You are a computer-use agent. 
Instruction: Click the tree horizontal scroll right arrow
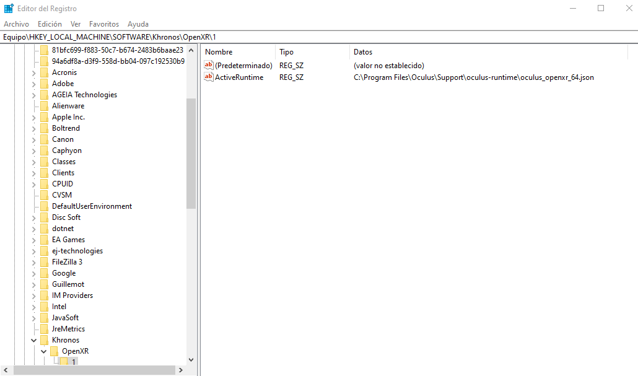click(x=181, y=370)
